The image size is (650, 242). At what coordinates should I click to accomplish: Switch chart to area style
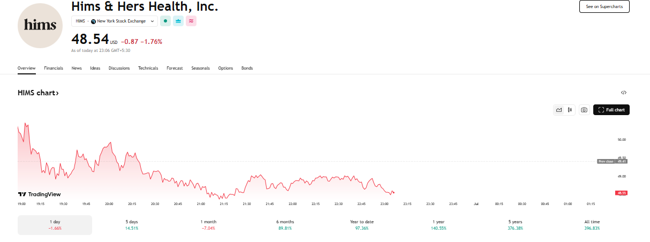559,110
